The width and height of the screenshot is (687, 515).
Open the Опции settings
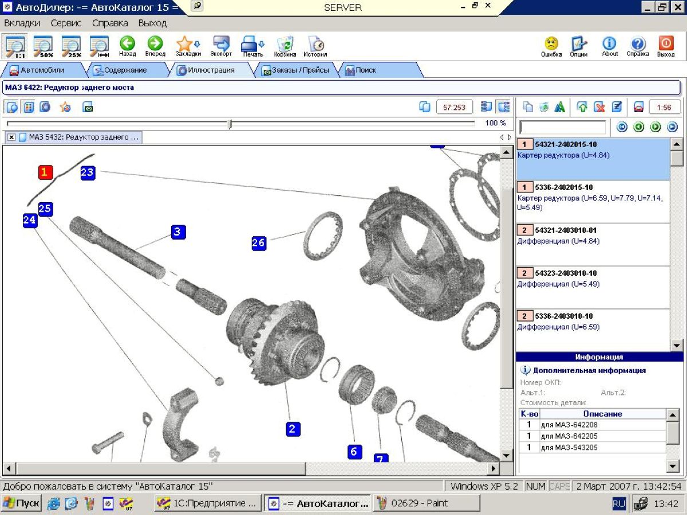(579, 47)
